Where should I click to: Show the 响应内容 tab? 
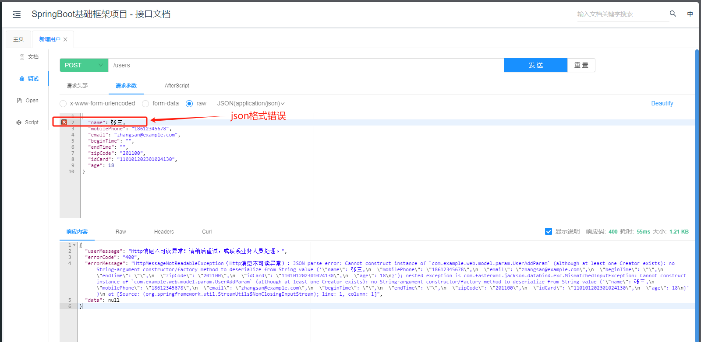coord(77,232)
